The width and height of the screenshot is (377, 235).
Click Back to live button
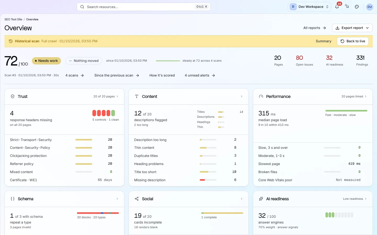pyautogui.click(x=353, y=41)
